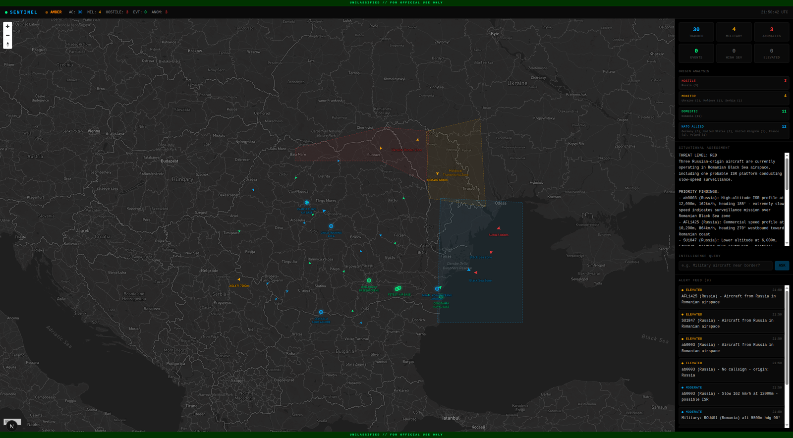
Task: Click the Constanta Naval Base marker
Action: (441, 297)
